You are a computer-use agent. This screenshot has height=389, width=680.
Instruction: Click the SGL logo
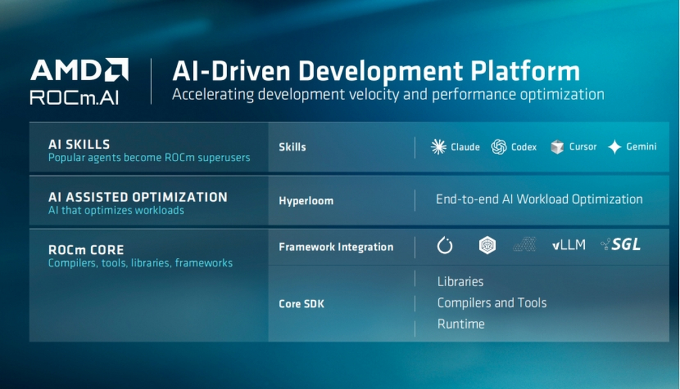[621, 244]
